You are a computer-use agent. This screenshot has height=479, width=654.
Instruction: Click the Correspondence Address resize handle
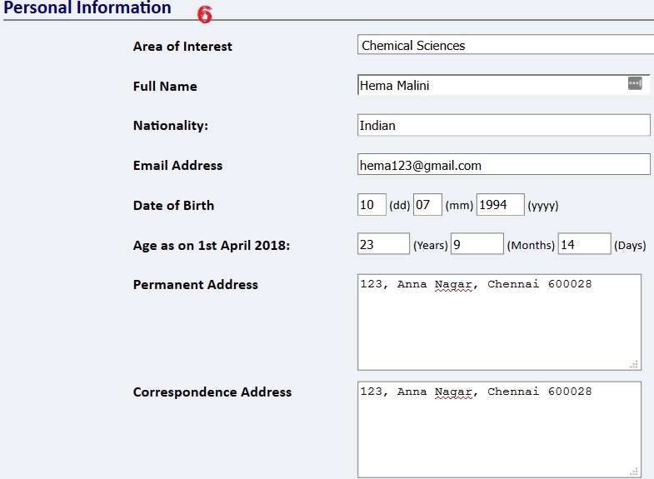634,471
